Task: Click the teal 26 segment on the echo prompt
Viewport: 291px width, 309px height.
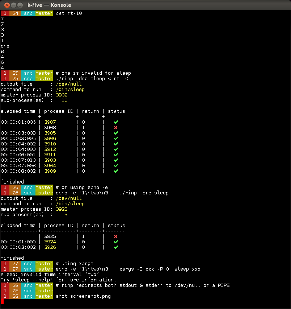Action: 14,193
